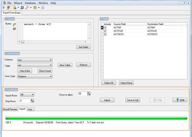The image size is (192, 137).
Task: Click the yellow pen icon beside Query
Action: coord(14,24)
